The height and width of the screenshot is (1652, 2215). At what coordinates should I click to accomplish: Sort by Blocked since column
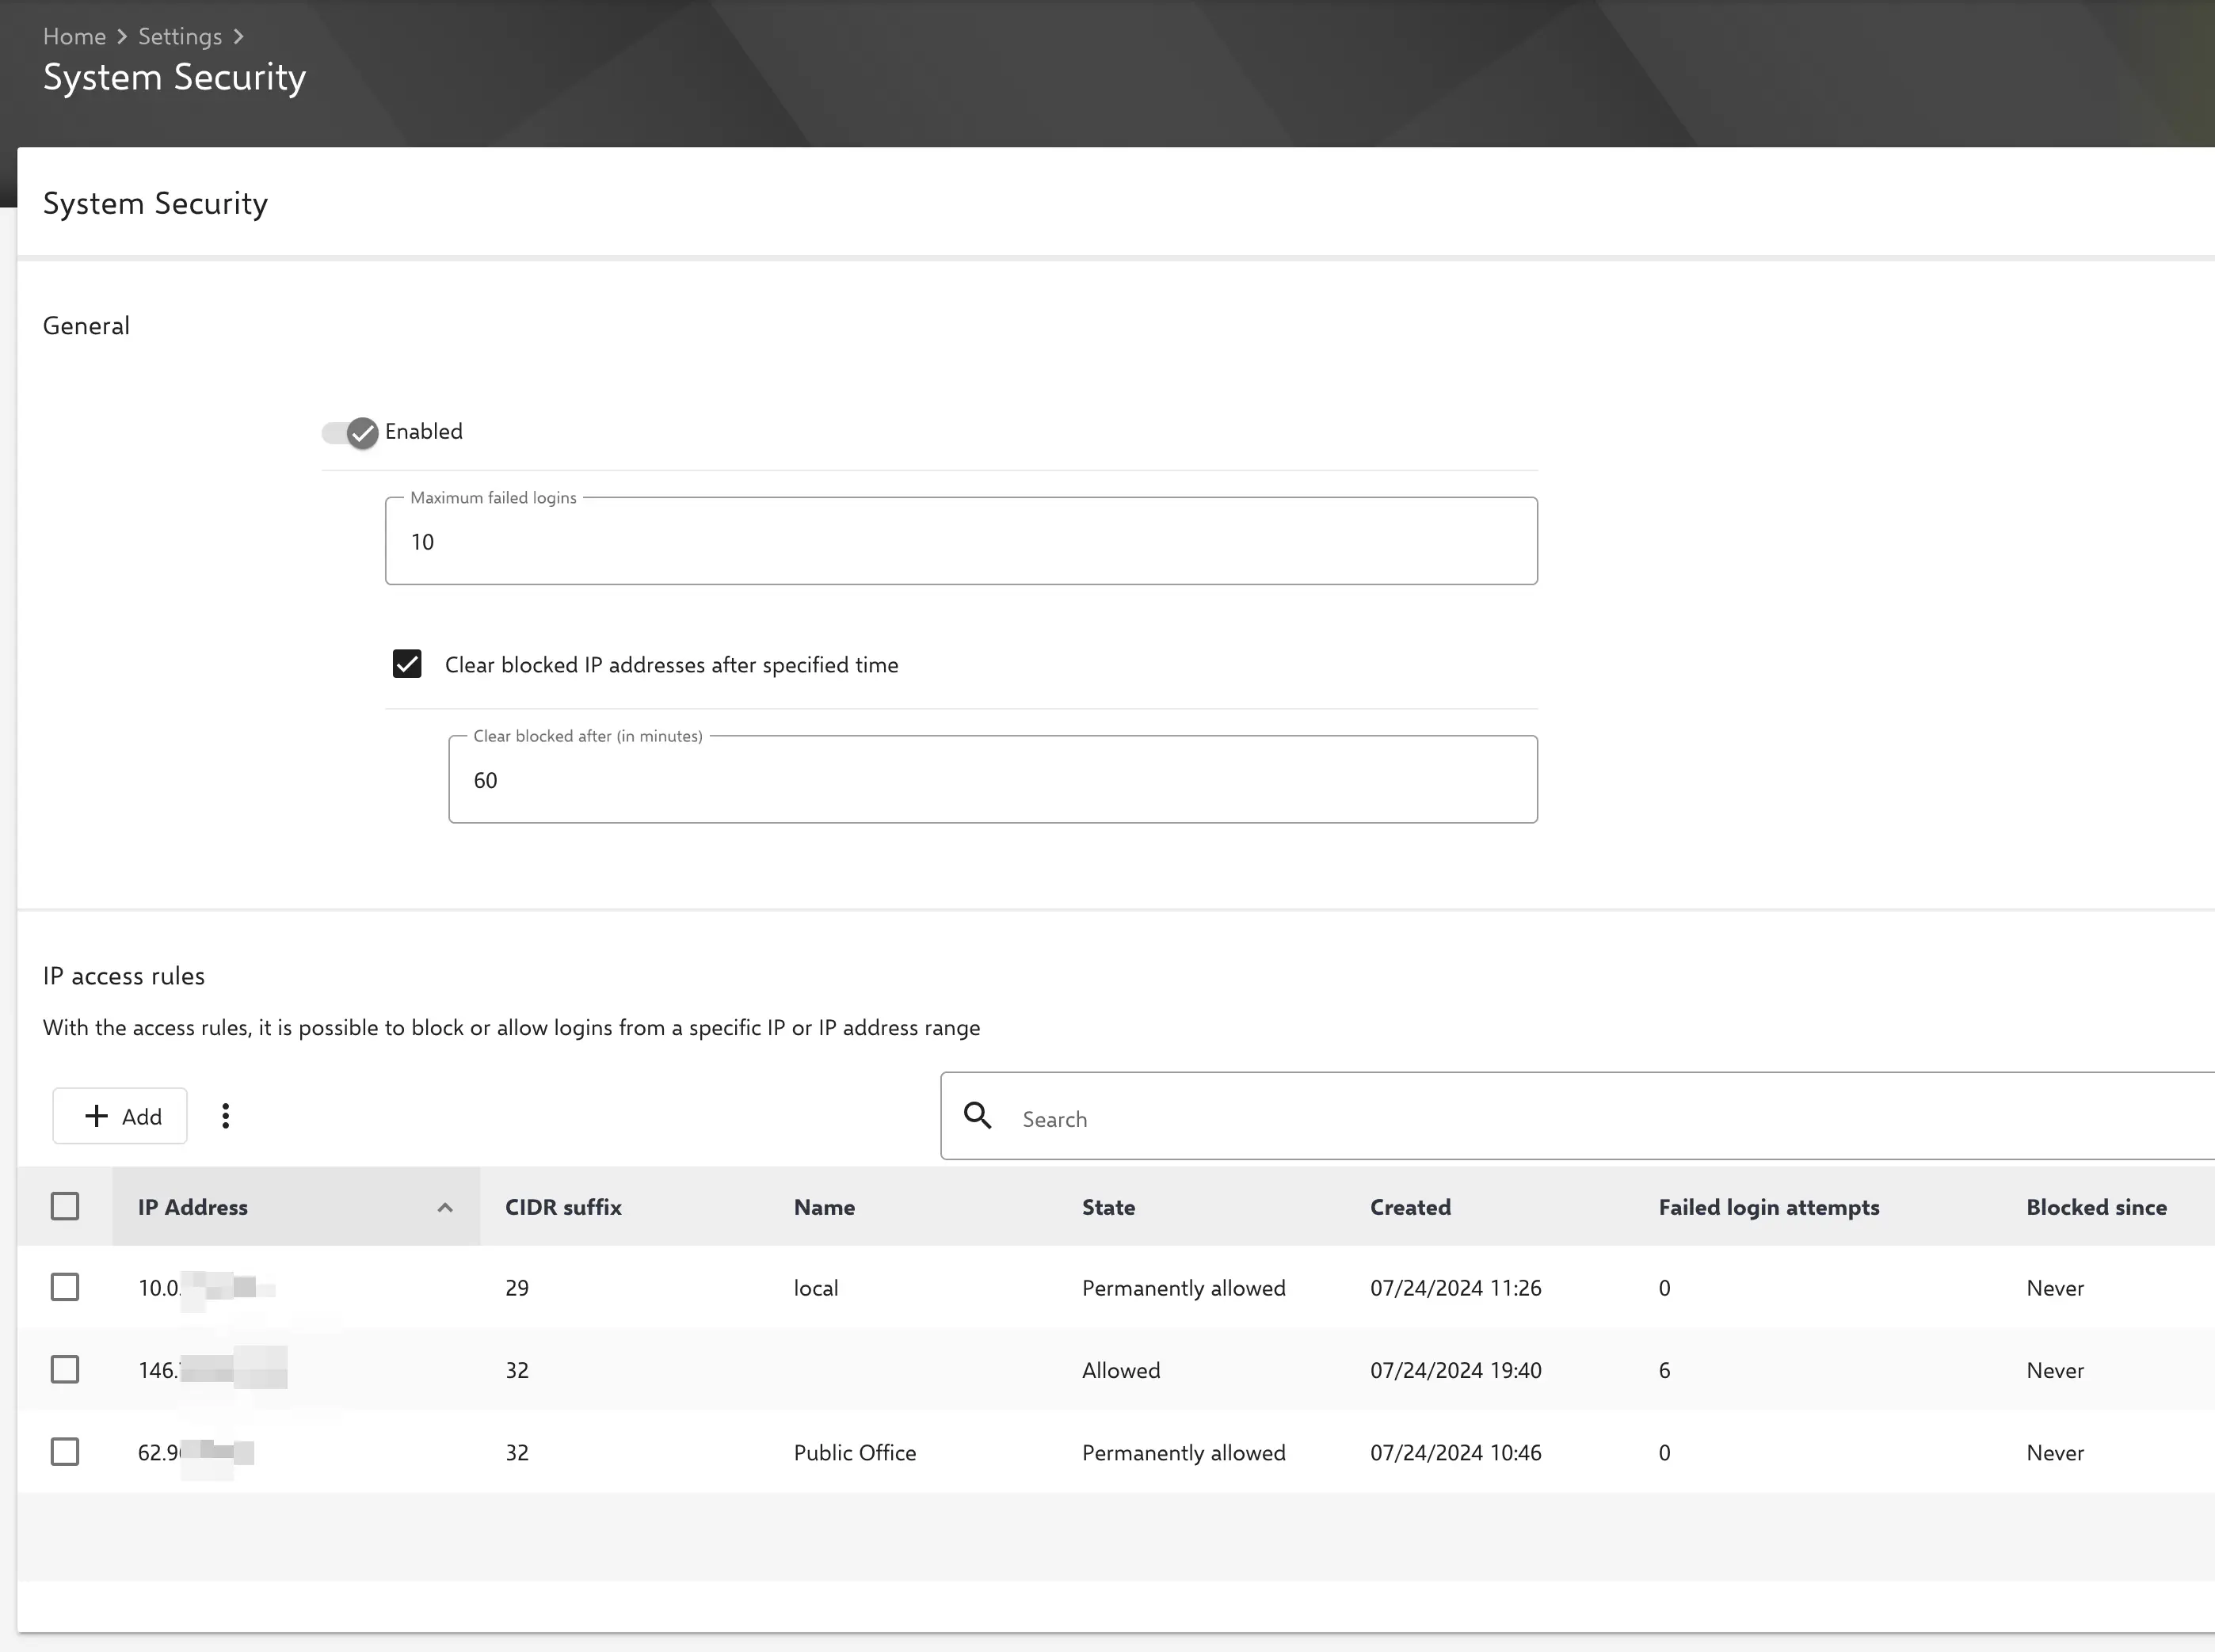pyautogui.click(x=2097, y=1207)
